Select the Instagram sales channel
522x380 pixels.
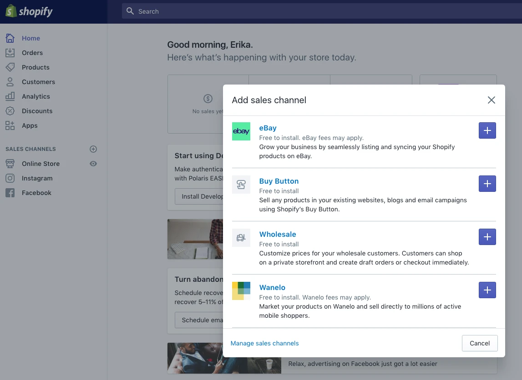tap(37, 178)
